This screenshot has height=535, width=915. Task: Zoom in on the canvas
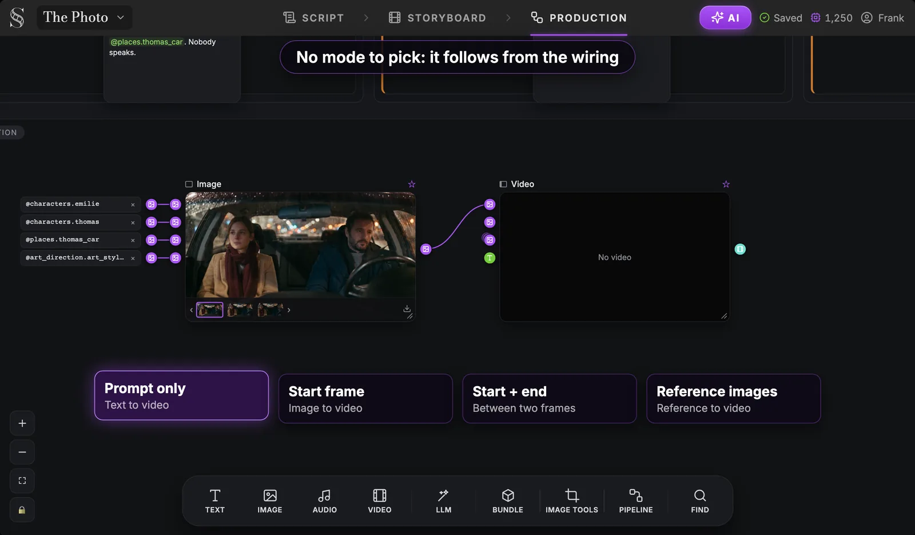coord(22,423)
